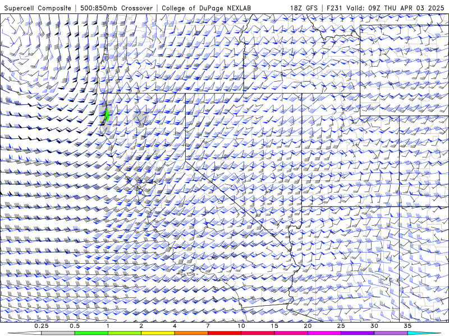Viewport: 449px width, 336px height.
Task: Click 'College of DuPage NEXLAB' header text
Action: (206, 8)
